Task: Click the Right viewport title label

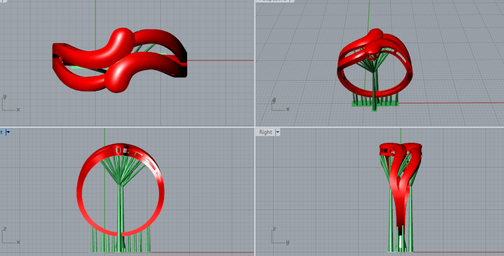Action: (266, 132)
